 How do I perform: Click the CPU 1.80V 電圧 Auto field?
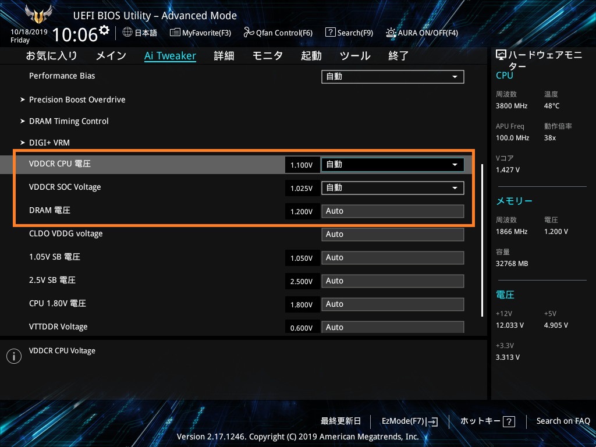(393, 304)
